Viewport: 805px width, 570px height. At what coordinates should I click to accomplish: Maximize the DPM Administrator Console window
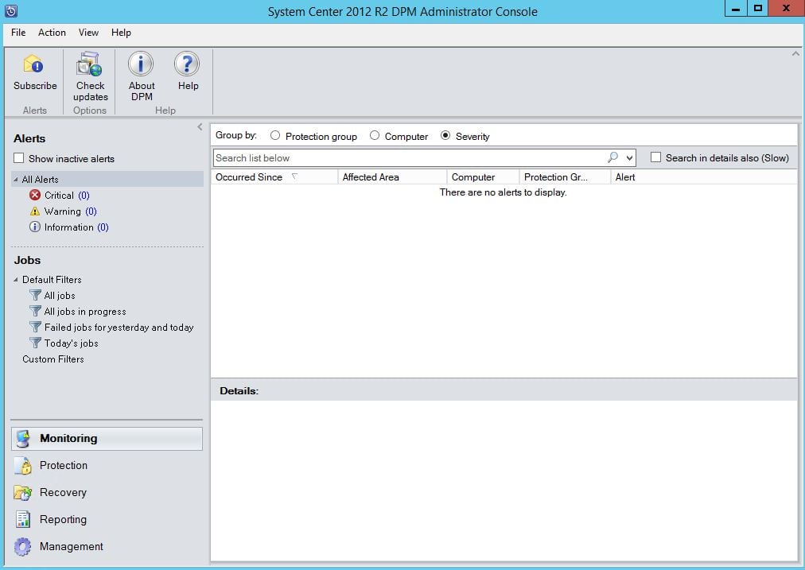coord(758,9)
